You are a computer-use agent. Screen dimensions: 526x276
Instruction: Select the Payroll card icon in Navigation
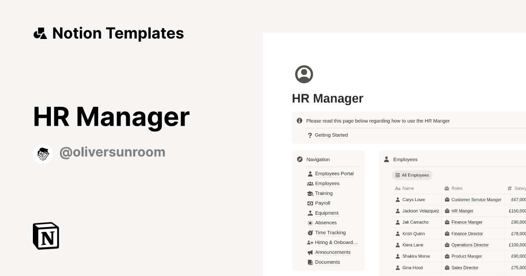(310, 203)
